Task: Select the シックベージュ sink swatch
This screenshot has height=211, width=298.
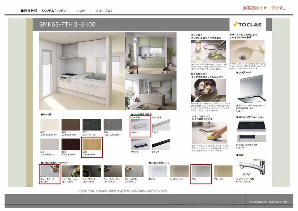Action: [x=179, y=171]
